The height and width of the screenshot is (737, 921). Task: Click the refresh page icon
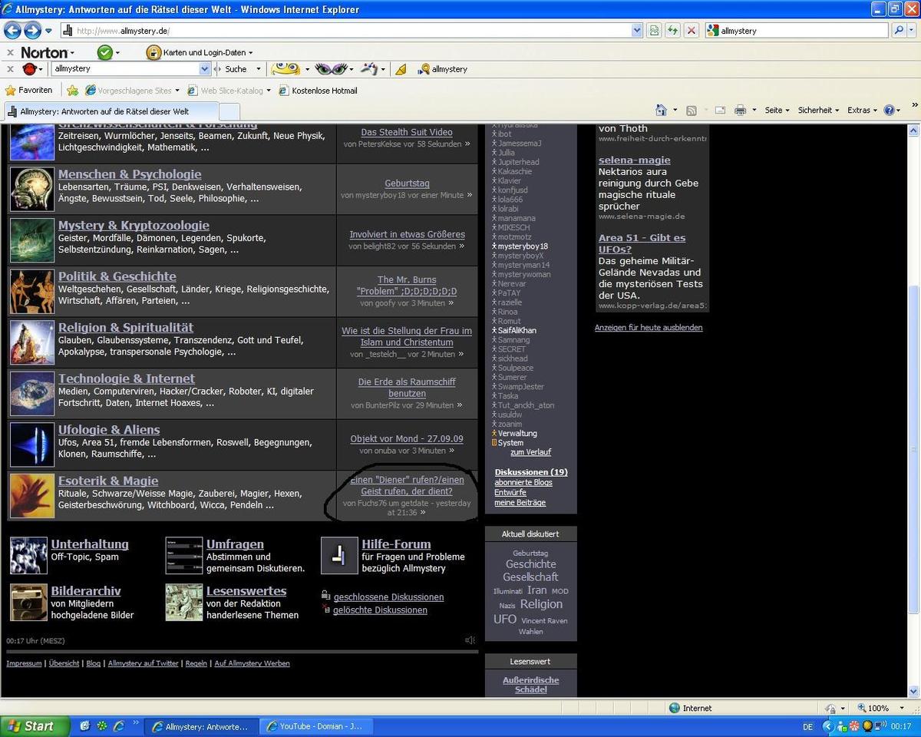(672, 31)
